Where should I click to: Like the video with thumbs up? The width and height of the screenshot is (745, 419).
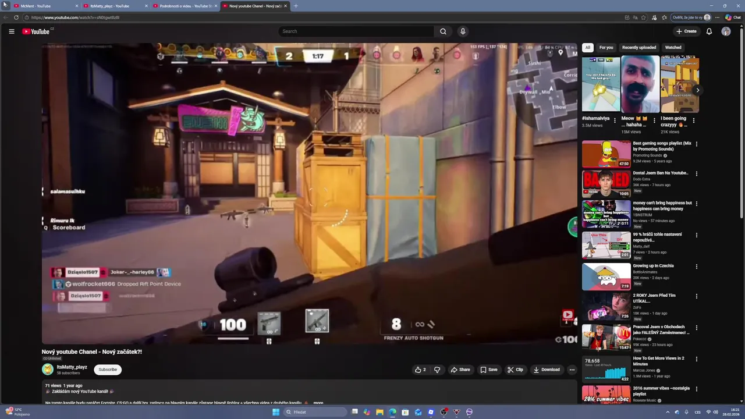pos(420,370)
